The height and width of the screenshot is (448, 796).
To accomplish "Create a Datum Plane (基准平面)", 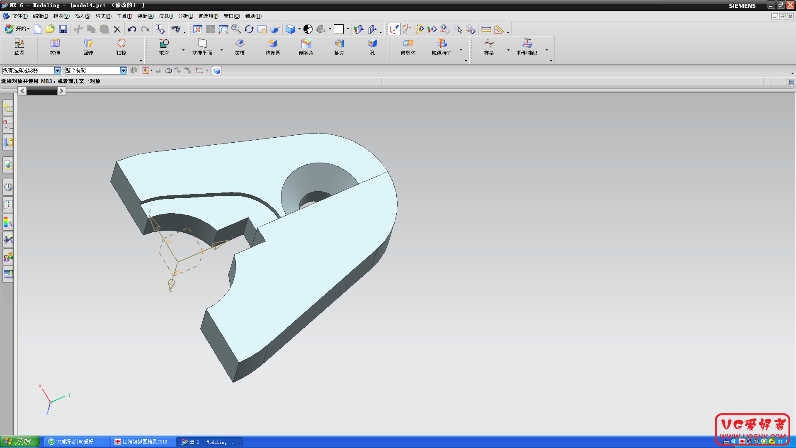I will [x=202, y=47].
